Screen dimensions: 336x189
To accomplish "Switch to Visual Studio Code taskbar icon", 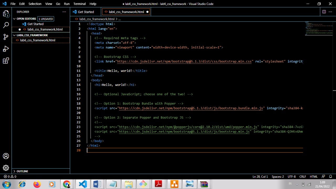I will (x=82, y=184).
